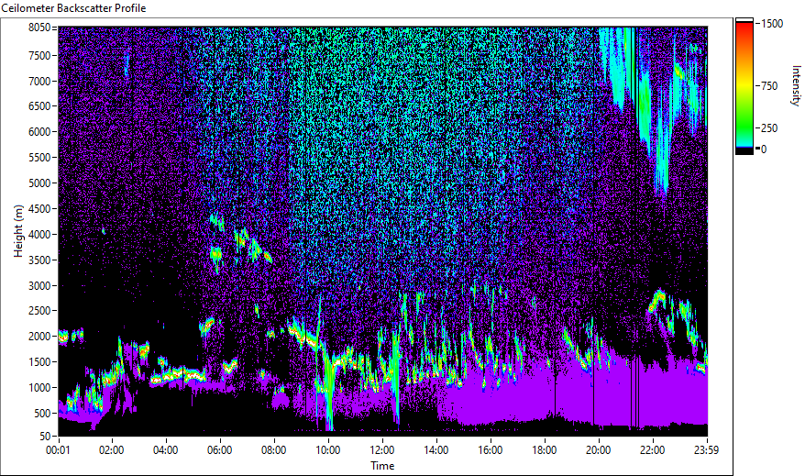Click the 7500 height tick label
Screen dimensions: 805x476
click(x=39, y=55)
